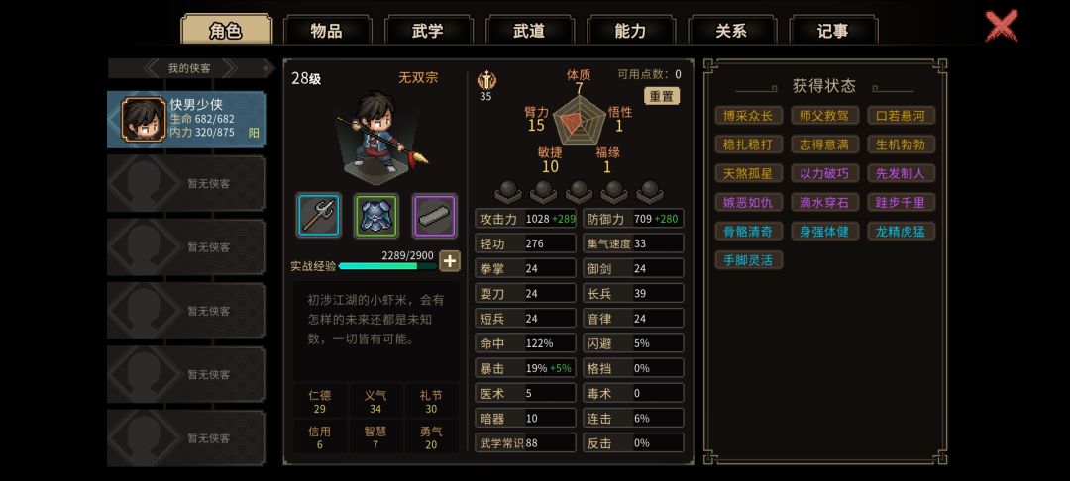Switch to the 武学 tab
The image size is (1070, 481).
tap(428, 31)
